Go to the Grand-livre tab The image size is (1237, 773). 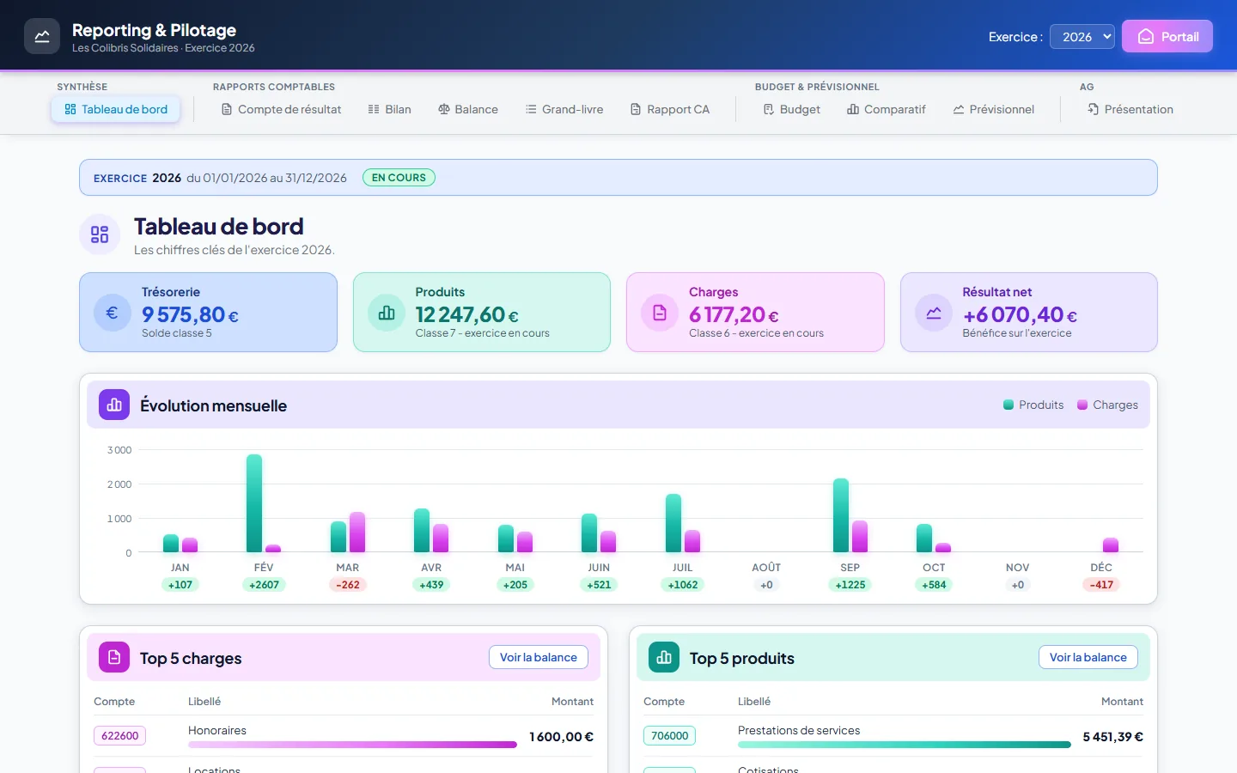564,109
